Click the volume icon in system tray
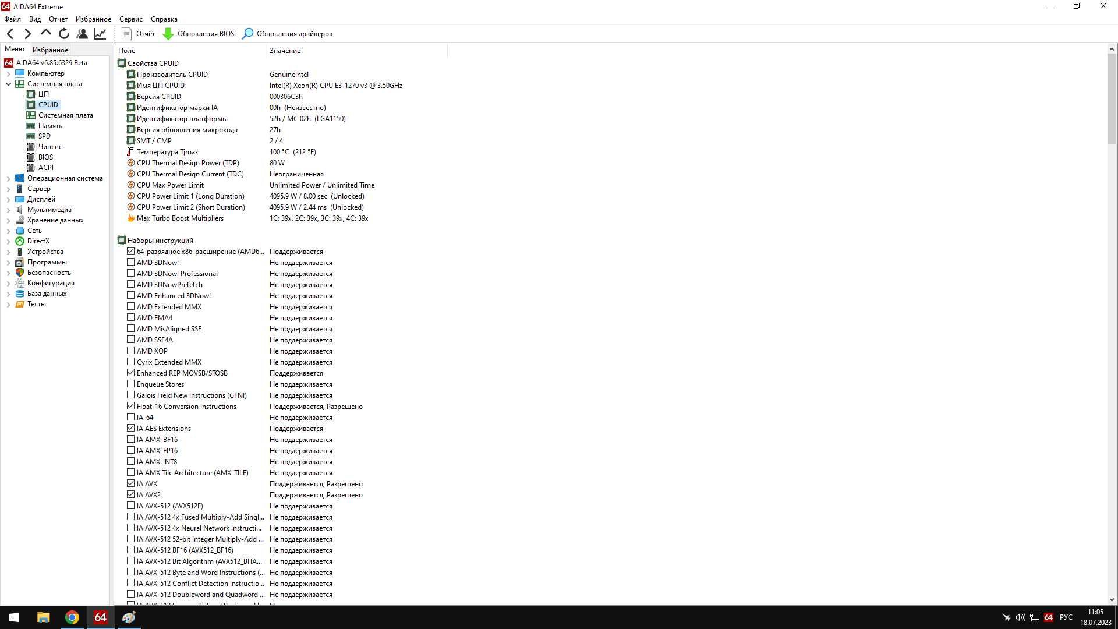 1020,617
